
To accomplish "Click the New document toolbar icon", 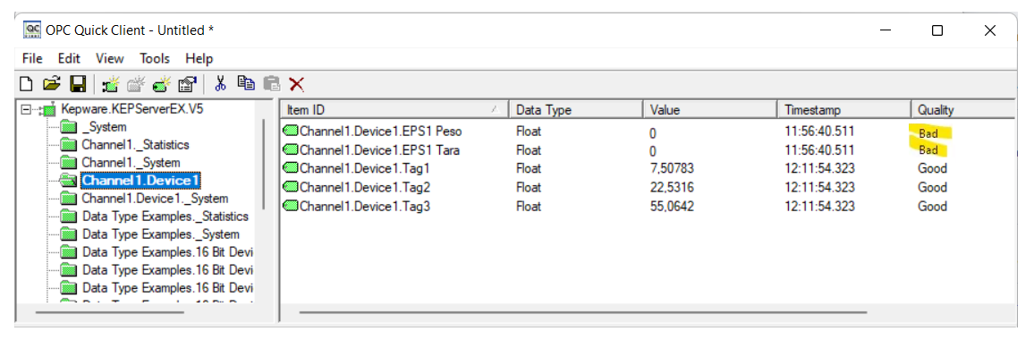I will pyautogui.click(x=26, y=84).
